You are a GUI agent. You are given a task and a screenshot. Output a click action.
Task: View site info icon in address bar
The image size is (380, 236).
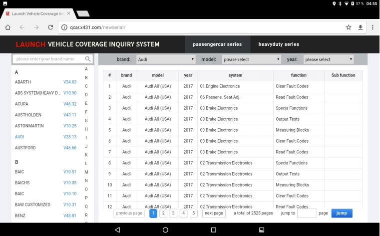64,27
